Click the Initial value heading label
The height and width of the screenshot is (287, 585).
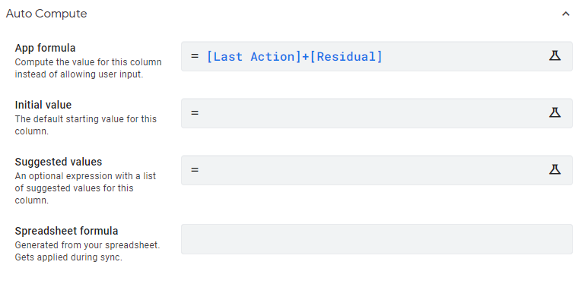tap(43, 105)
